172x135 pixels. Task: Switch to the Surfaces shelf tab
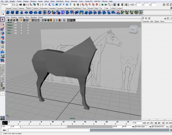point(21,8)
